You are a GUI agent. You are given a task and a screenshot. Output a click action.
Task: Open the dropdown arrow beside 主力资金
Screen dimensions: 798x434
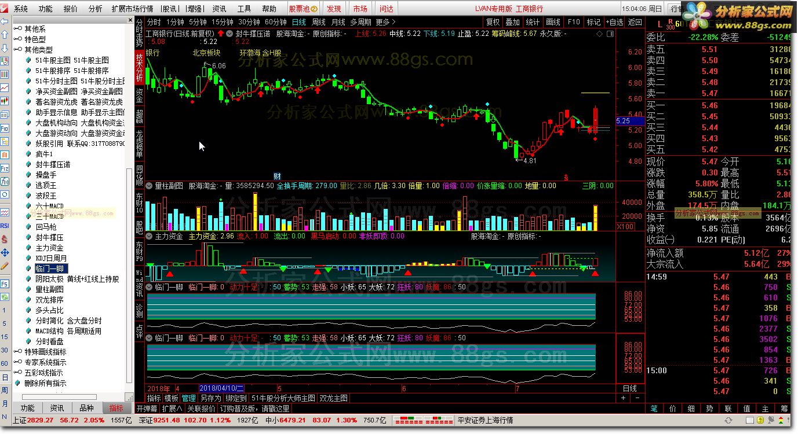pyautogui.click(x=149, y=236)
